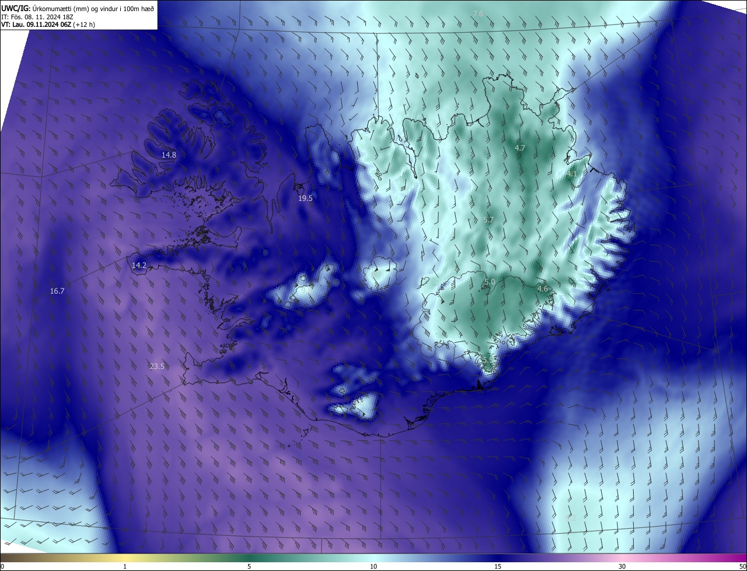The image size is (747, 571).
Task: Click the 10 tick label on color scale
Action: [x=373, y=566]
